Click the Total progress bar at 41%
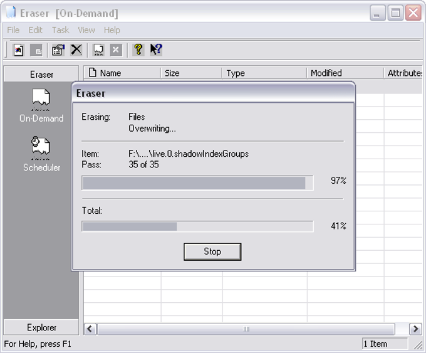The height and width of the screenshot is (353, 426). pyautogui.click(x=197, y=226)
